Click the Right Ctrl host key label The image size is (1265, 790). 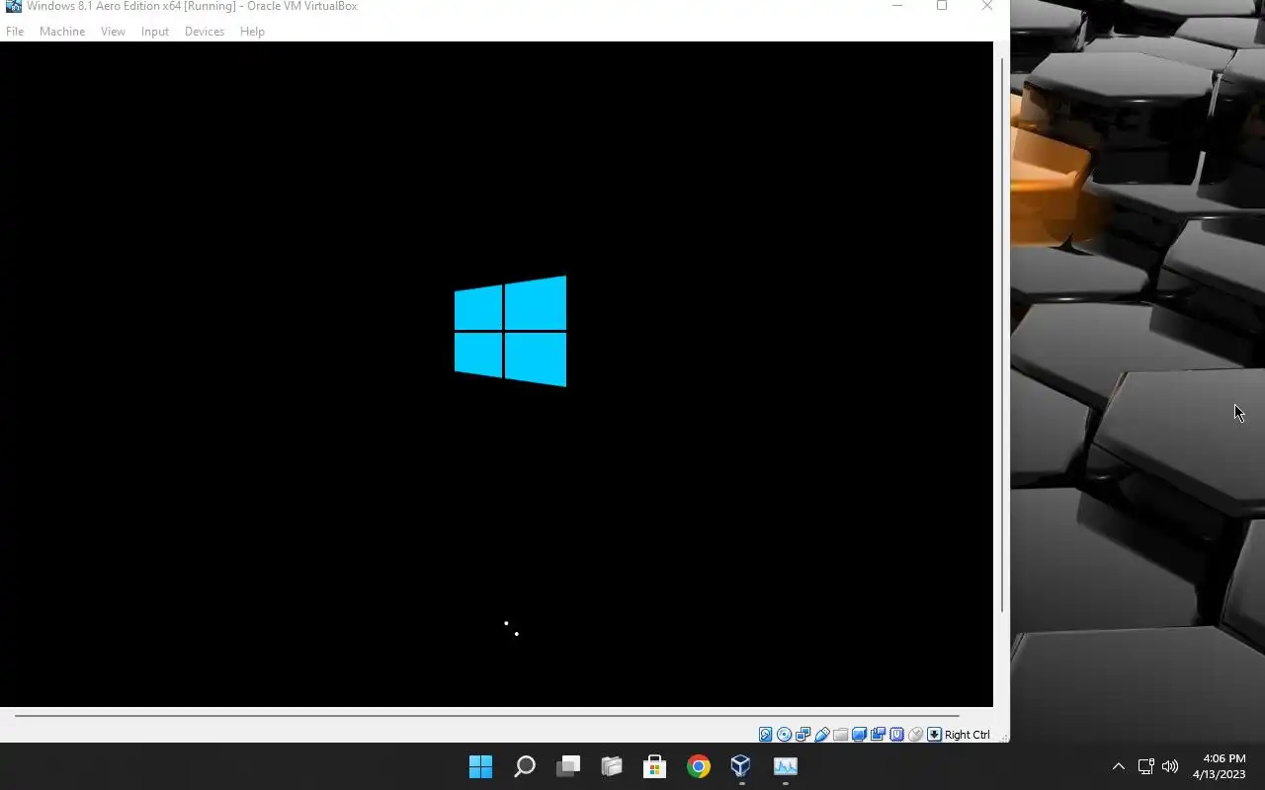coord(968,735)
